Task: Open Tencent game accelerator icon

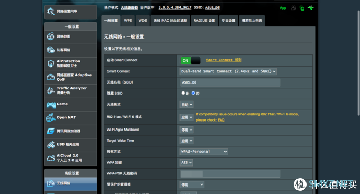Action: click(x=50, y=131)
